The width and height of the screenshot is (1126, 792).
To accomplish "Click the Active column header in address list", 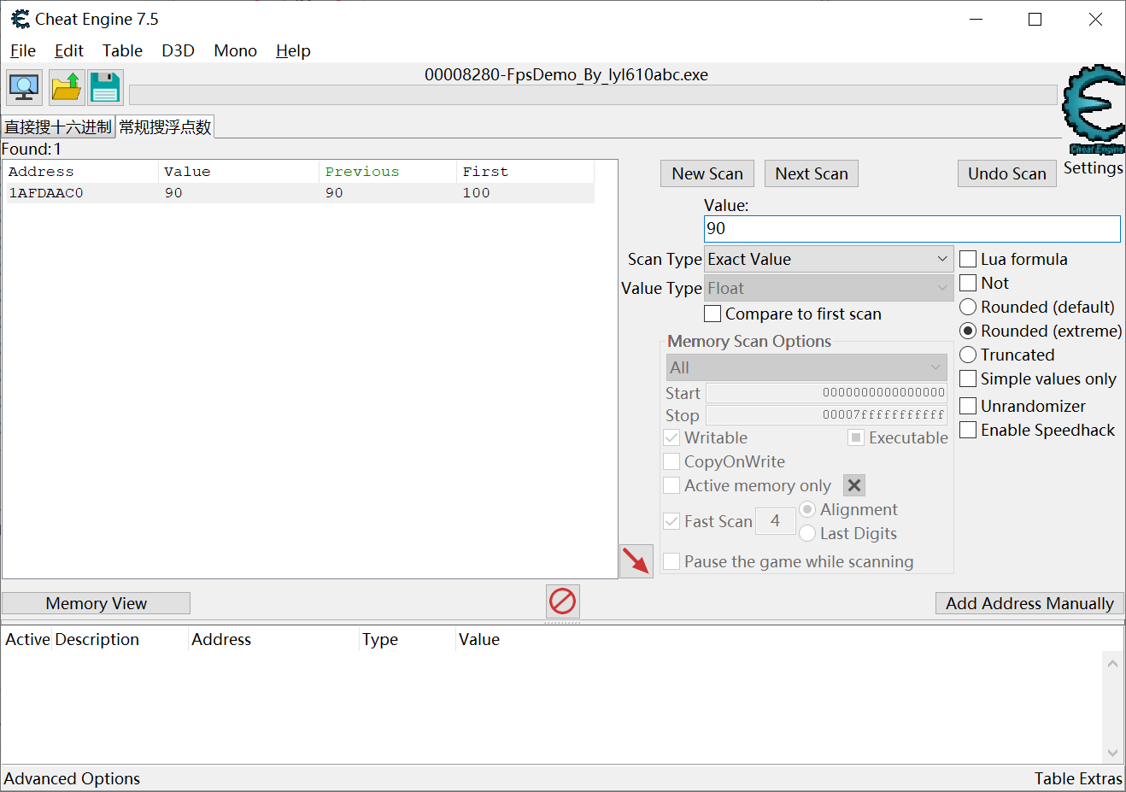I will [x=27, y=639].
